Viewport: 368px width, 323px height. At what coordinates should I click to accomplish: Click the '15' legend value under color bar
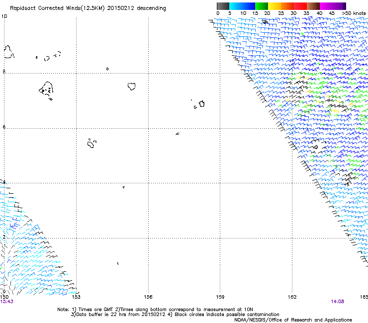(255, 13)
